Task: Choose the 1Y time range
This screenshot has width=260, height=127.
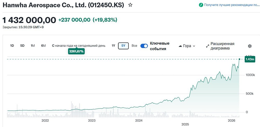Action: pyautogui.click(x=113, y=46)
